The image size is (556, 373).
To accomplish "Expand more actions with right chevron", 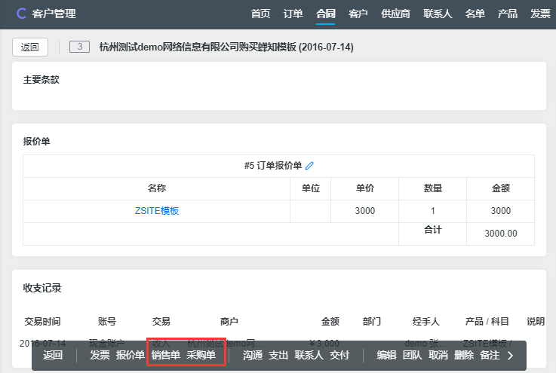I will pos(510,356).
